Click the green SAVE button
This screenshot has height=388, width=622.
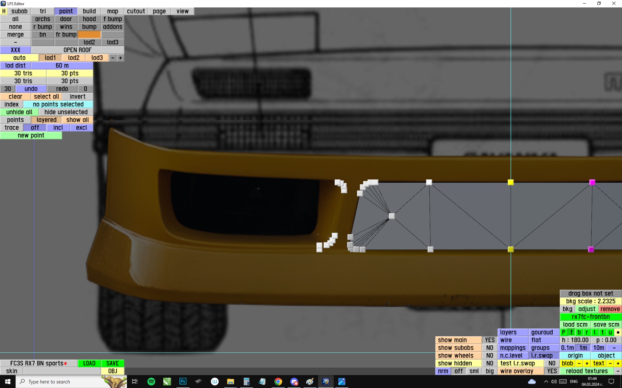point(112,363)
